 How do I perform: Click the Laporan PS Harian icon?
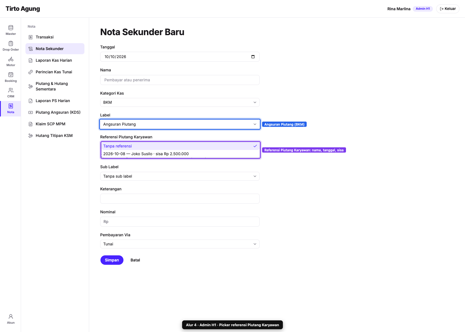31,101
